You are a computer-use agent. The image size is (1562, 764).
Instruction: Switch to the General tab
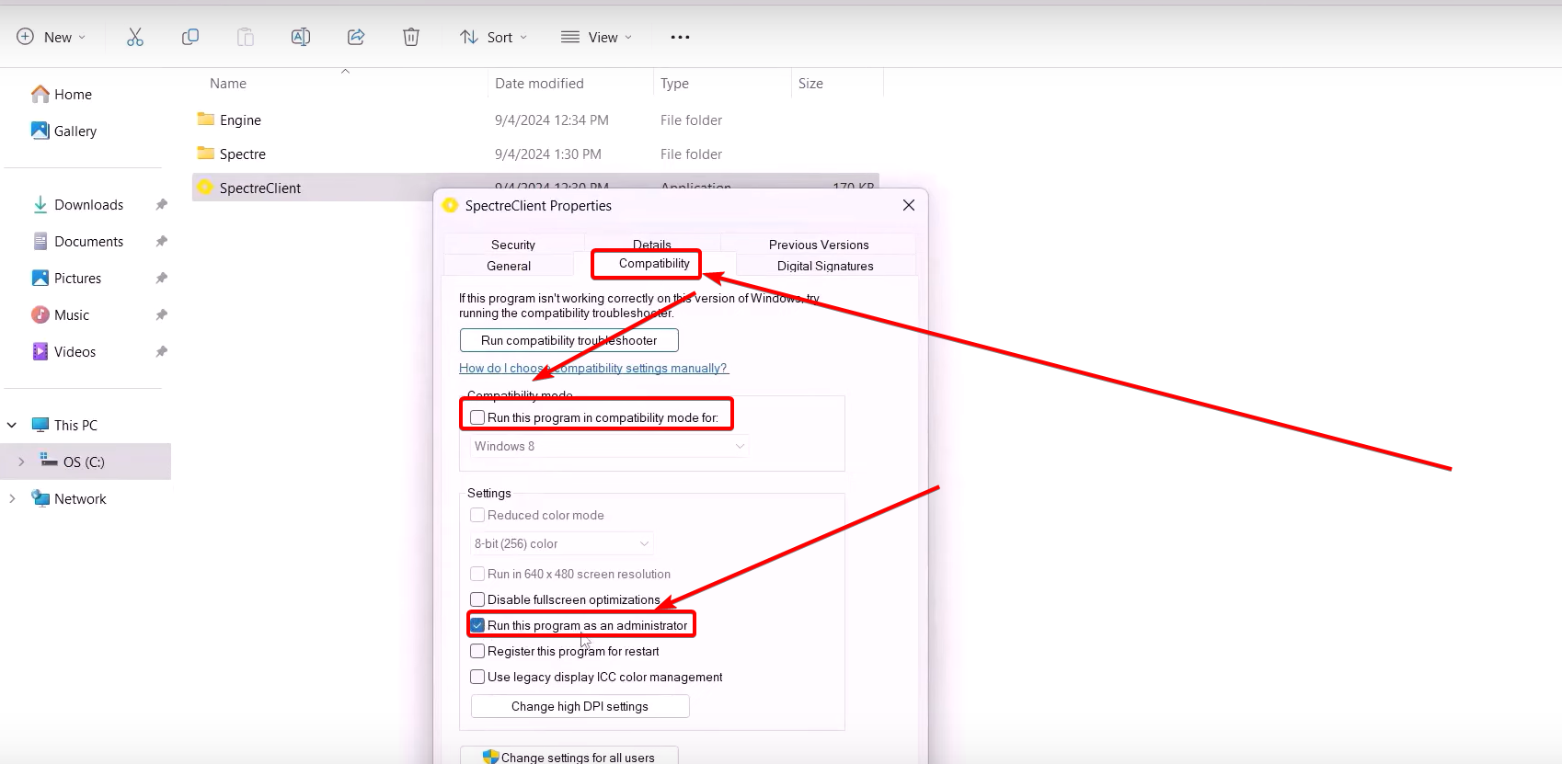[x=509, y=266]
